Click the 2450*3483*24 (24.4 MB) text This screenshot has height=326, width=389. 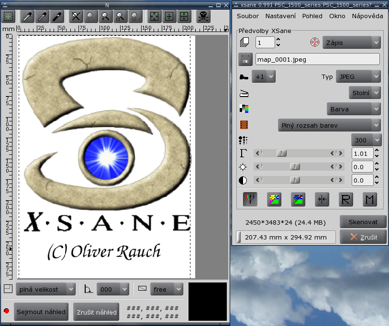click(x=286, y=222)
